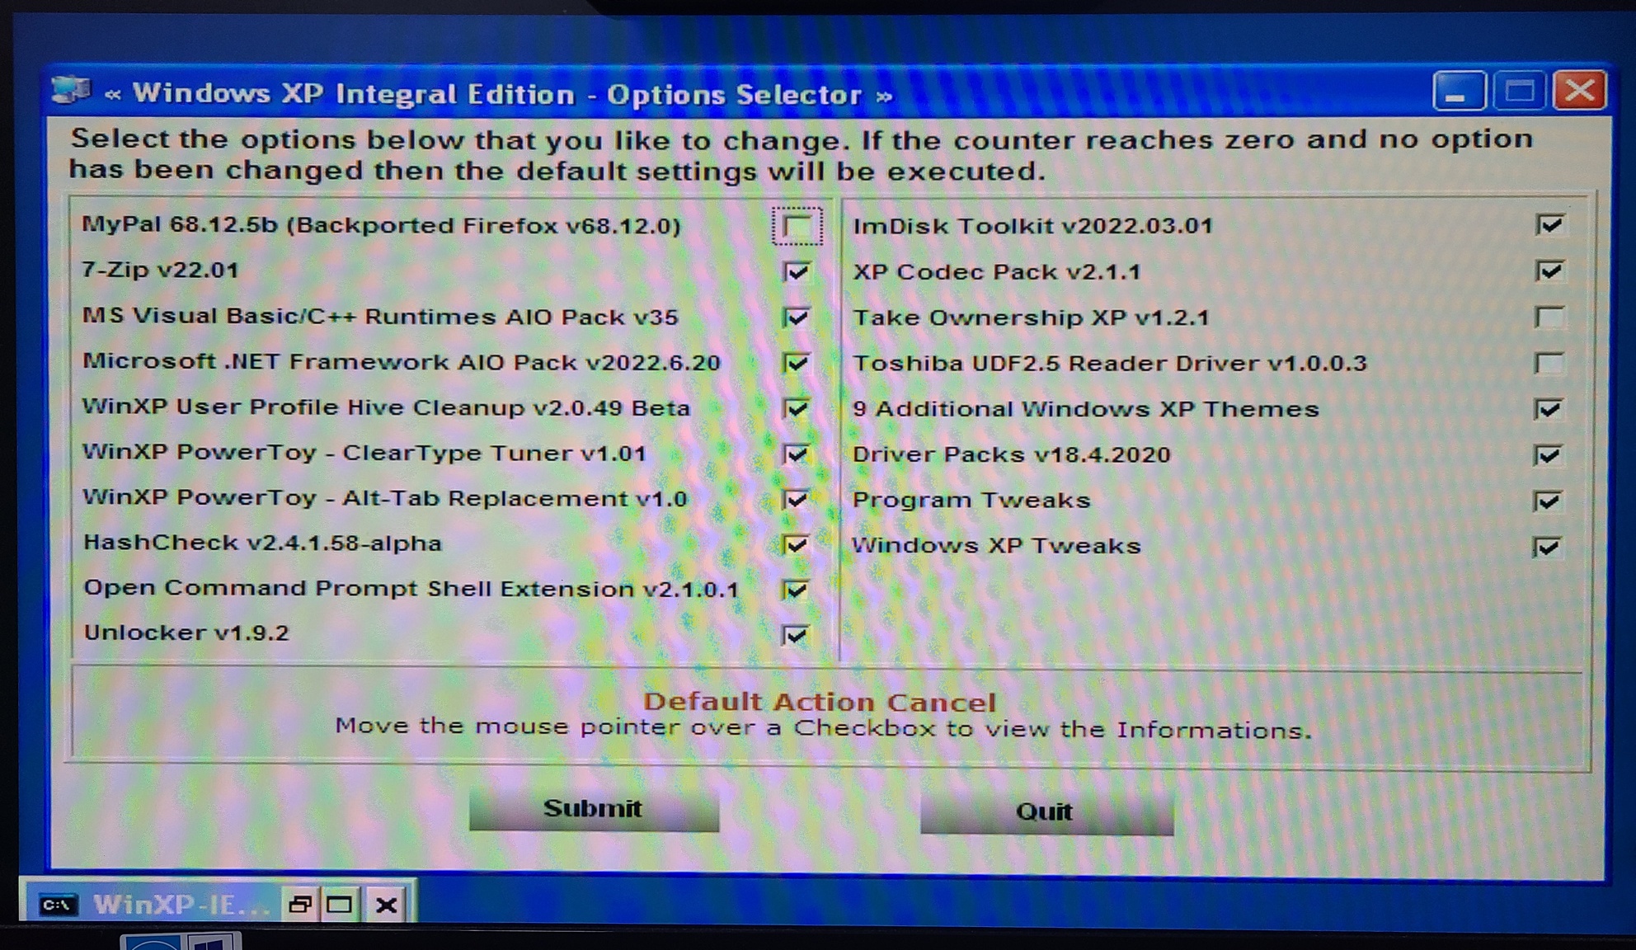Uncheck HashCheck v2.4.1.58-alpha
The image size is (1636, 950).
[x=797, y=544]
